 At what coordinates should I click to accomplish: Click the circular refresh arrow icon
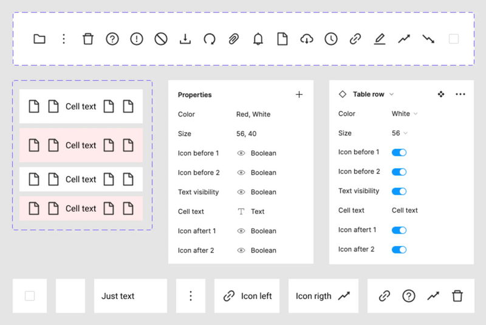coord(210,39)
